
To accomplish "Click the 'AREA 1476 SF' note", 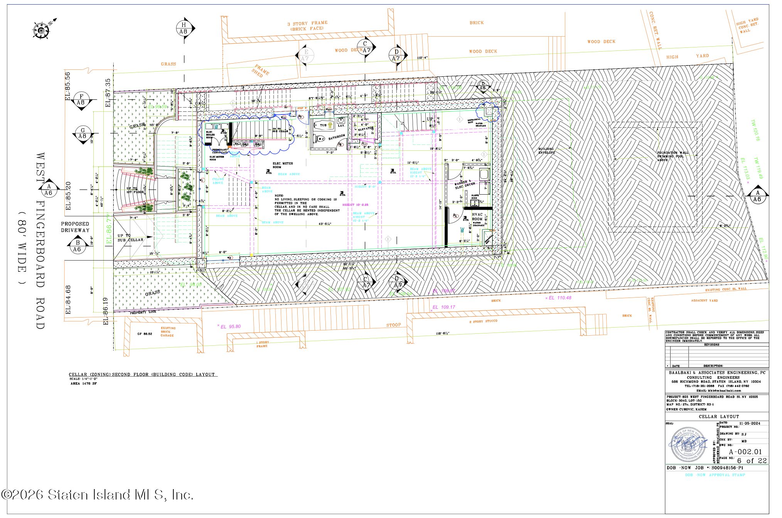I will pos(84,383).
